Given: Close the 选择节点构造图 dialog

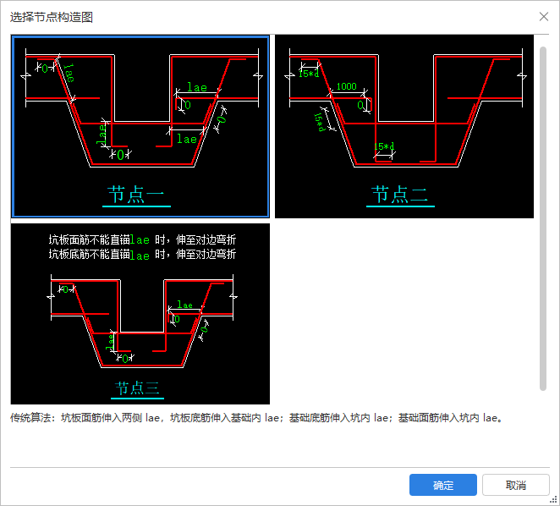Looking at the screenshot, I should 544,16.
